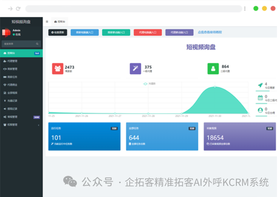Image resolution: width=280 pixels, height=197 pixels.
Task: Click the 短视频询盘 page heading
Action: [201, 47]
